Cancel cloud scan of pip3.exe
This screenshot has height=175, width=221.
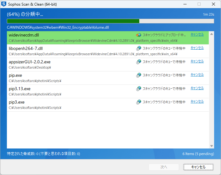[197, 102]
